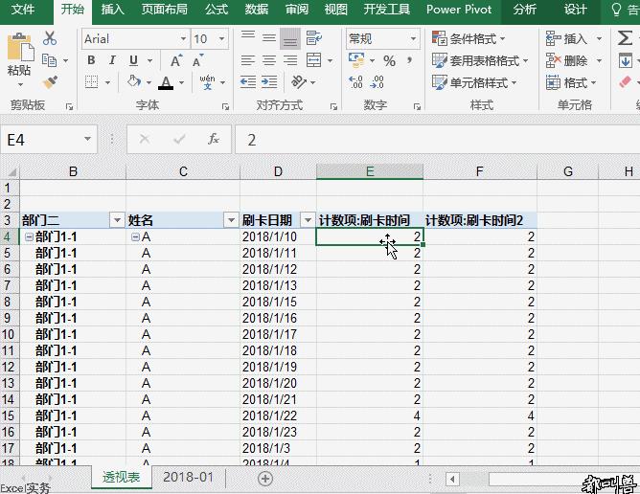
Task: Open the number format 常规 dropdown
Action: pyautogui.click(x=414, y=38)
